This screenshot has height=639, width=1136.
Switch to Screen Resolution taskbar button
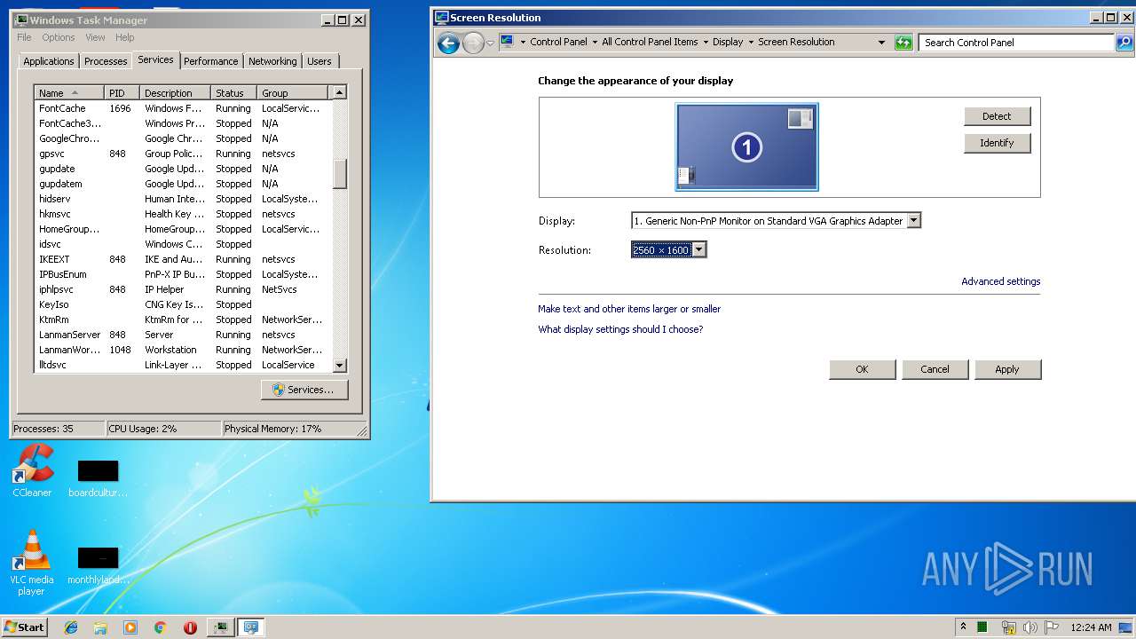251,627
